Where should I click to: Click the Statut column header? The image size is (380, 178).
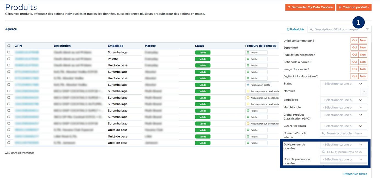point(199,46)
